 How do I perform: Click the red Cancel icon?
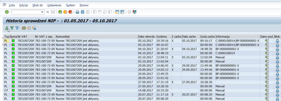(x=70, y=12)
